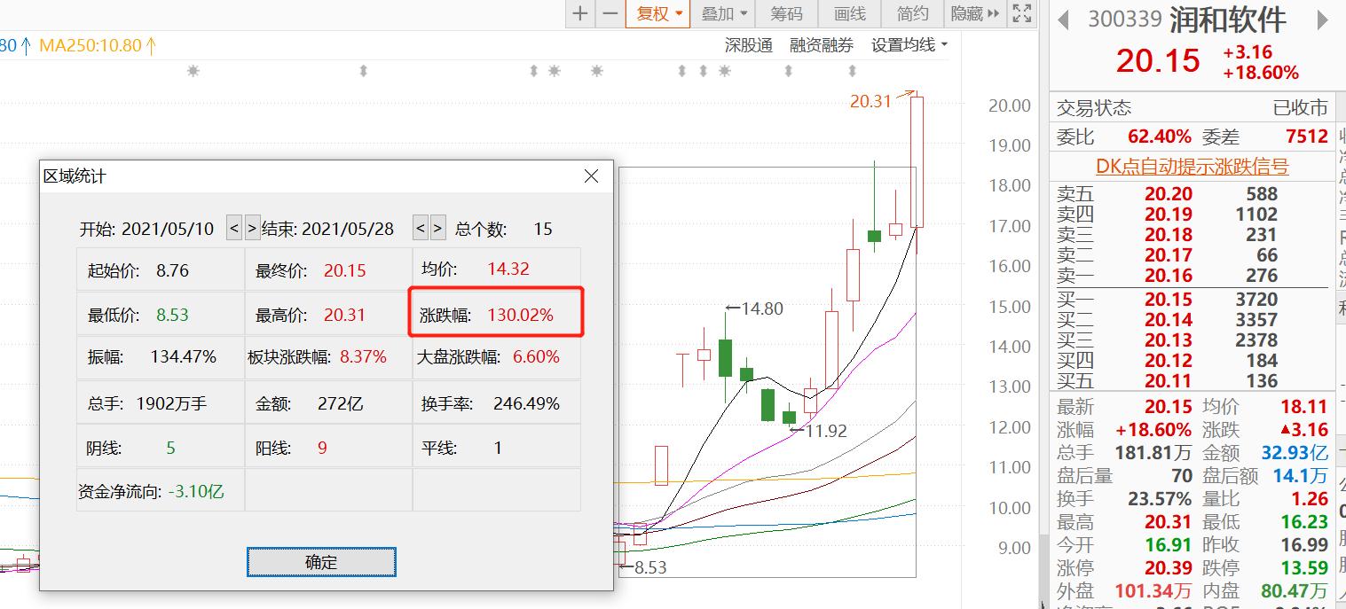Image resolution: width=1346 pixels, height=609 pixels.
Task: Close the 区域统计 statistics dialog
Action: click(x=590, y=176)
